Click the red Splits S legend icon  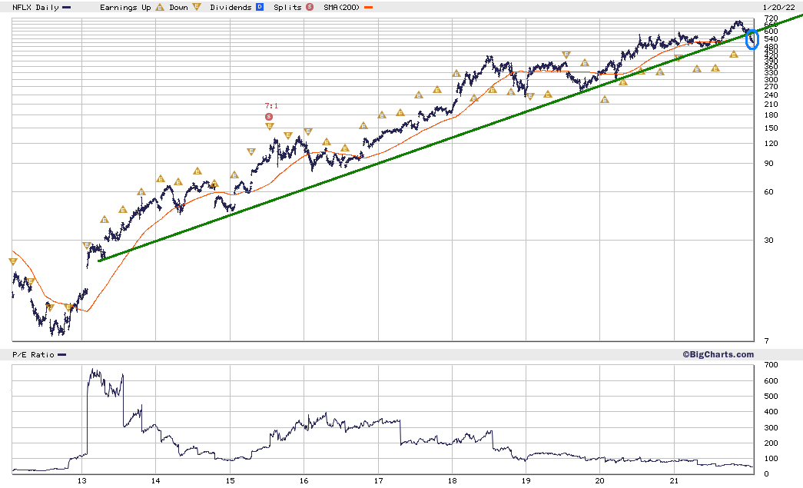310,7
